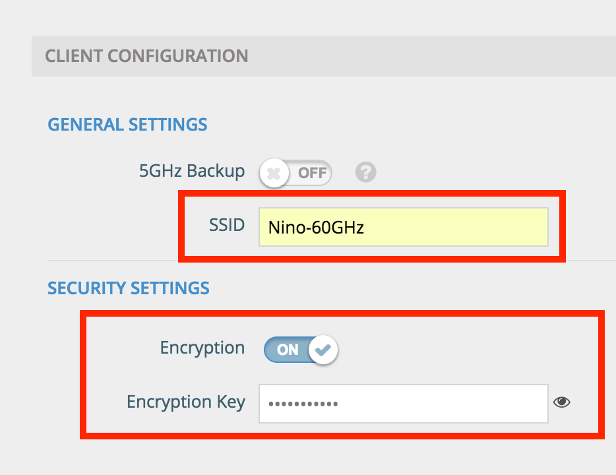
Task: Click the masked dots in Encryption Key
Action: point(303,404)
